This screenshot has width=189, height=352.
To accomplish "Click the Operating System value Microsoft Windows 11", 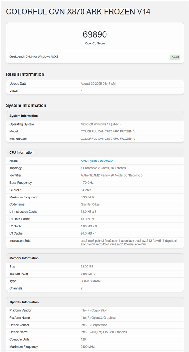I will [x=100, y=124].
